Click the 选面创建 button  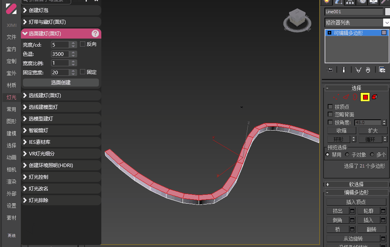click(61, 82)
